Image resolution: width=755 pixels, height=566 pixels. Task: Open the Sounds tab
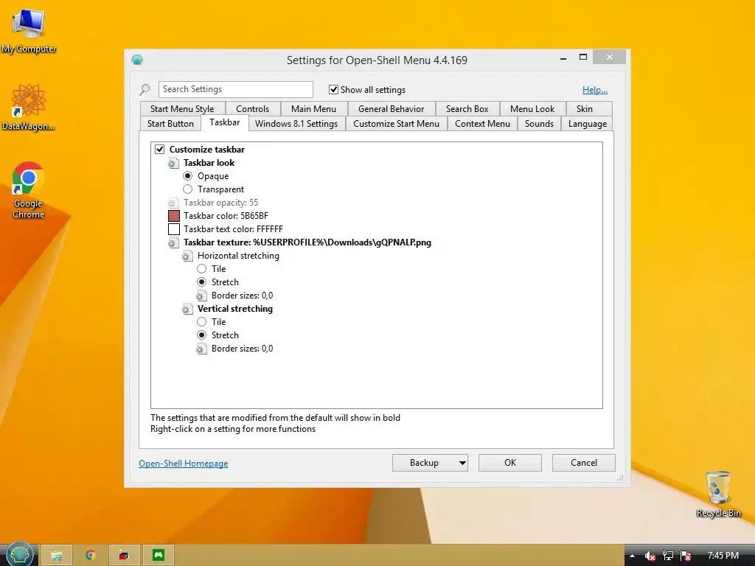pyautogui.click(x=539, y=124)
